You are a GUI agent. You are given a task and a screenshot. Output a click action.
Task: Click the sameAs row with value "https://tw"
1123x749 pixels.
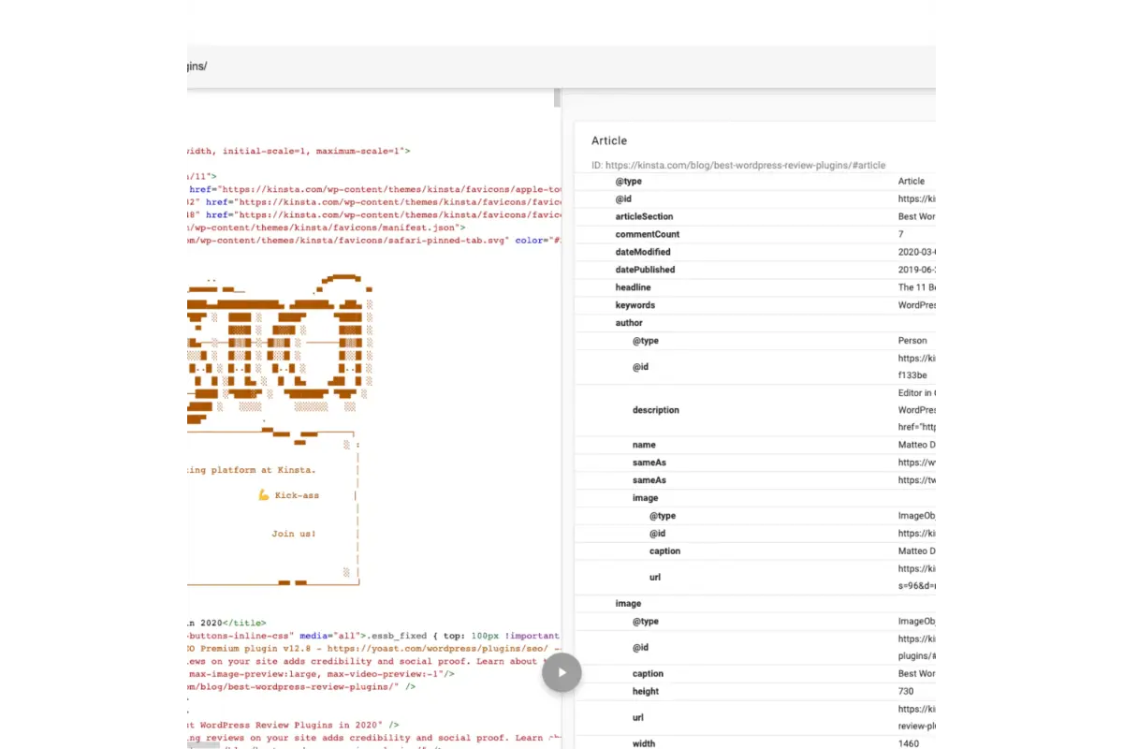(755, 480)
